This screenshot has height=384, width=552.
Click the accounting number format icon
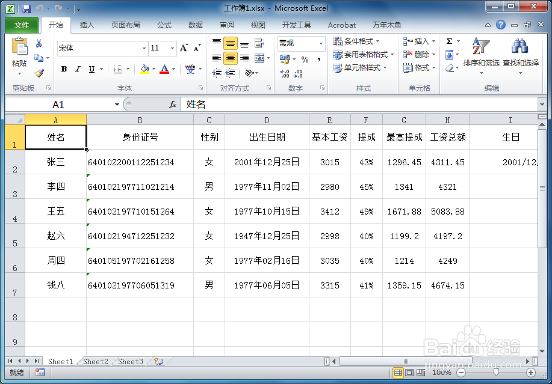[x=285, y=59]
